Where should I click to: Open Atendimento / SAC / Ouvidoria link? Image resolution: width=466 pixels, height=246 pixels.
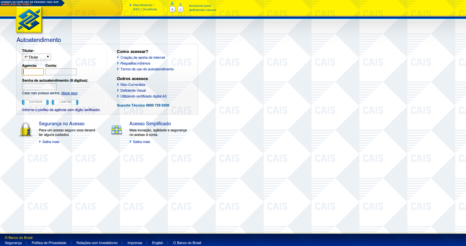coord(145,7)
